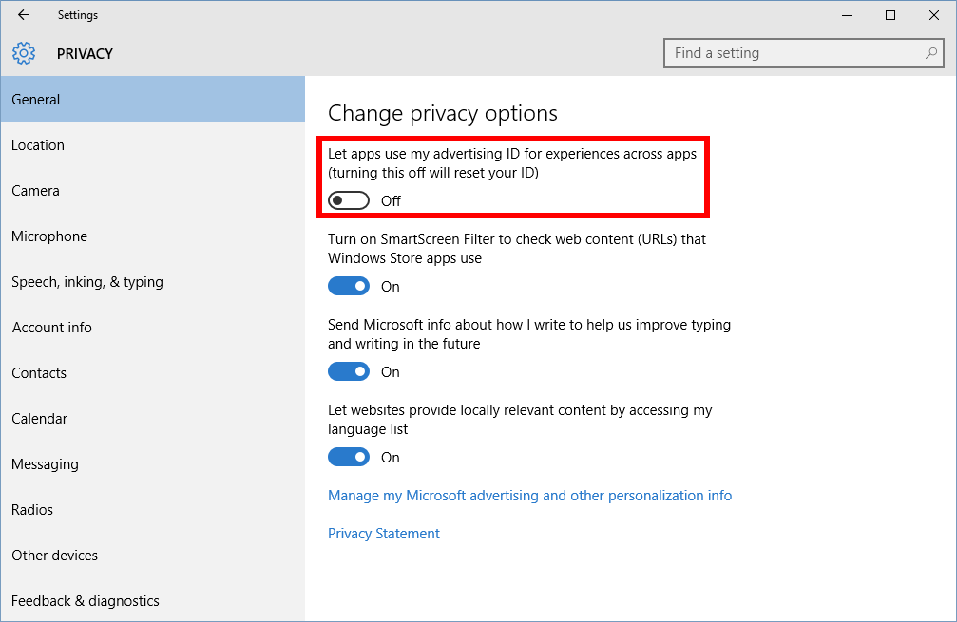Select Camera in the sidebar
Screen dimensions: 957x622
[35, 191]
